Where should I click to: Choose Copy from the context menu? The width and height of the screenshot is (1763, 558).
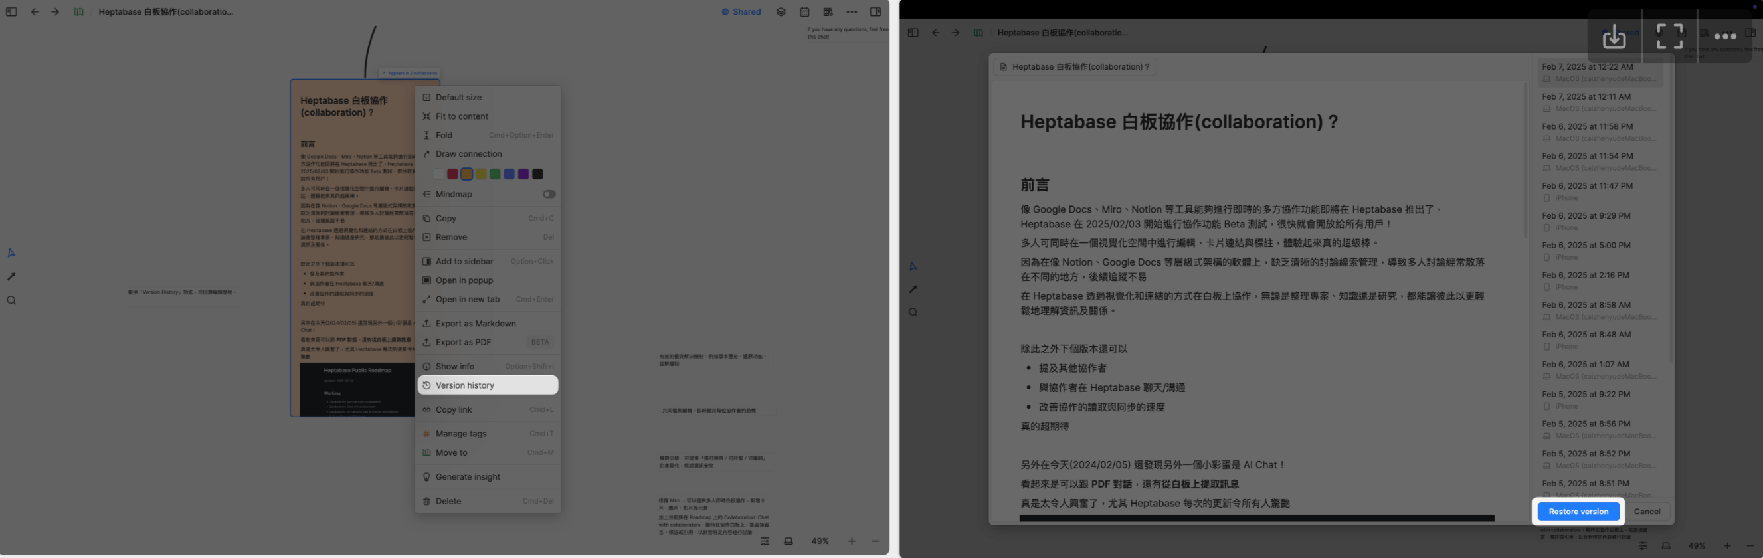tap(488, 219)
